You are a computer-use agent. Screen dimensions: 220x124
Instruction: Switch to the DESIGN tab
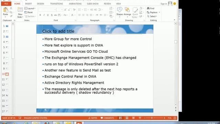click(41, 4)
